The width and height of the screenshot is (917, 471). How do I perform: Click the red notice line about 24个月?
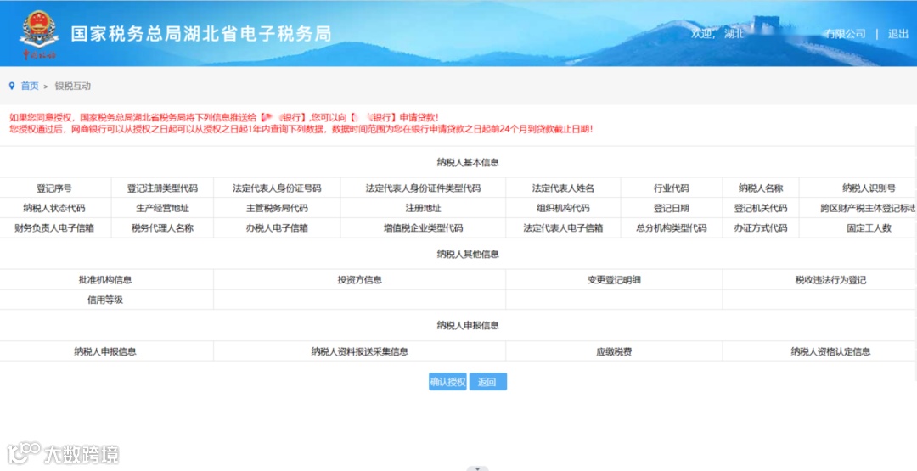click(301, 129)
